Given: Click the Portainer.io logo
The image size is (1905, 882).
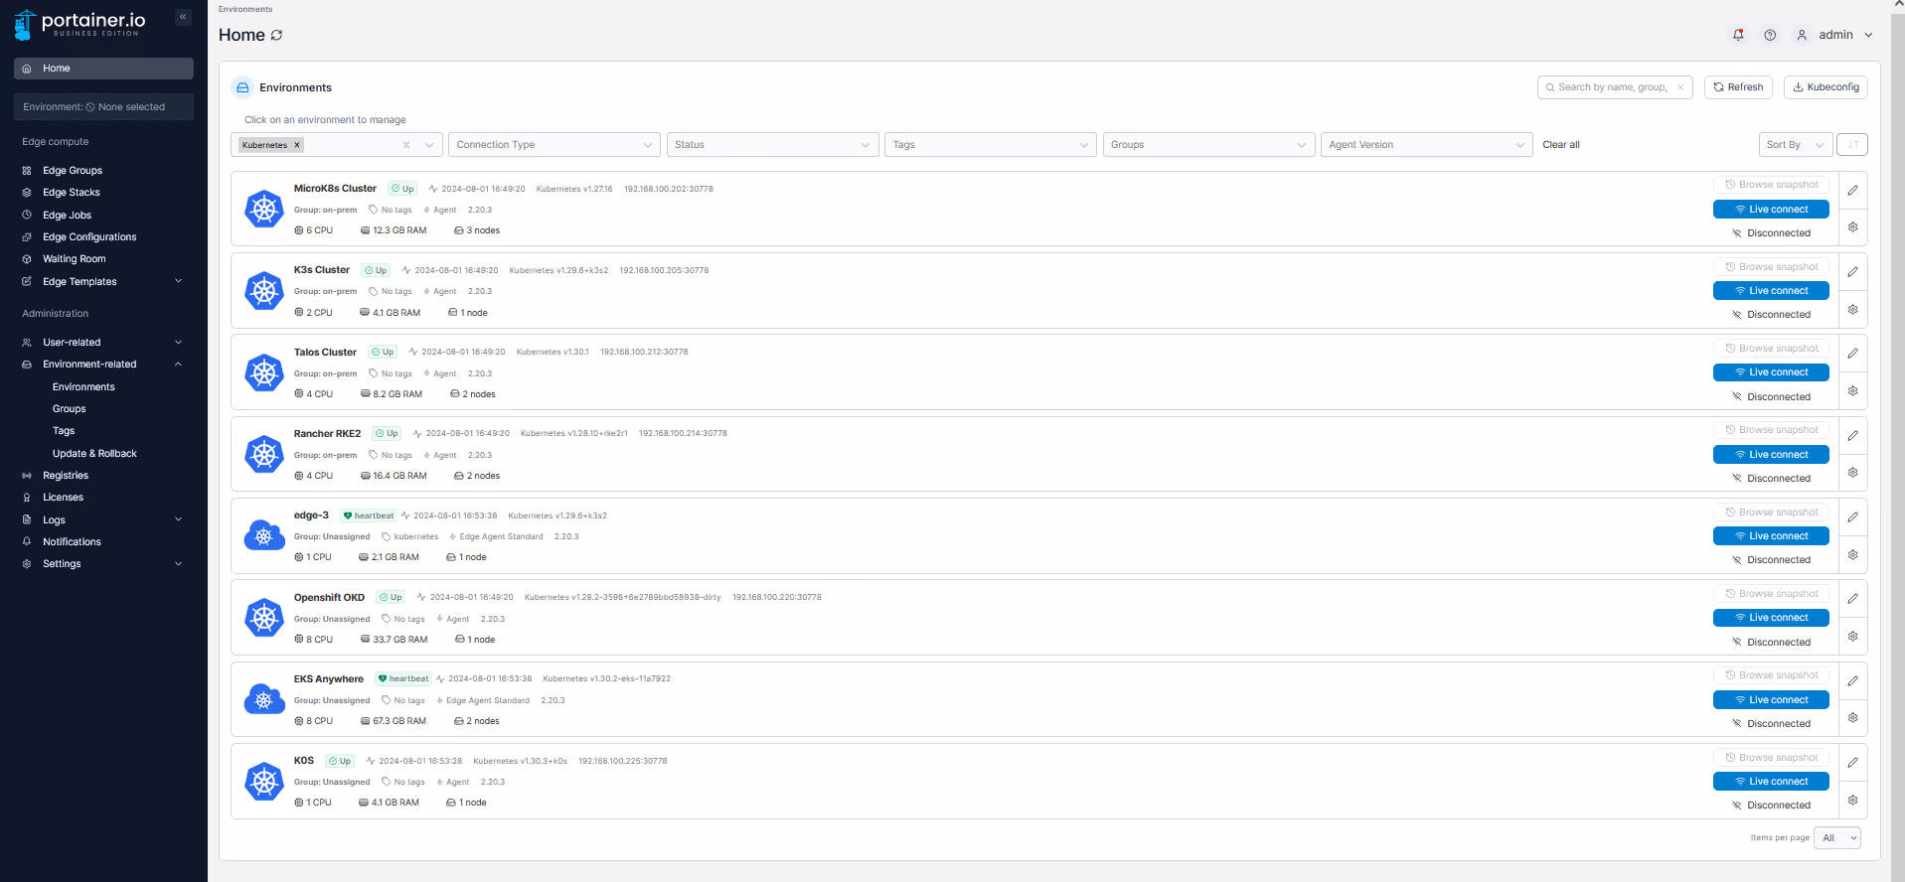Looking at the screenshot, I should point(80,24).
